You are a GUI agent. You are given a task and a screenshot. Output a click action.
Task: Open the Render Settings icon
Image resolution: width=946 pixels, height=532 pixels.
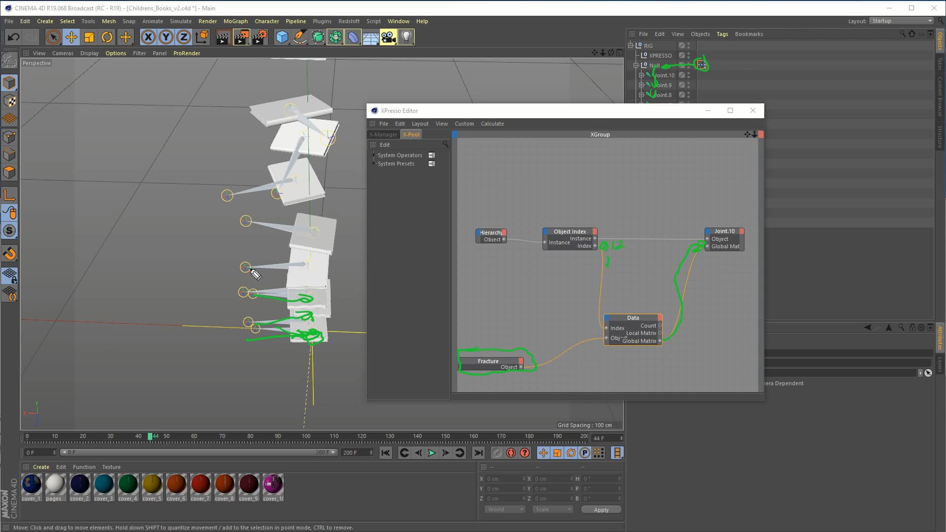[261, 37]
